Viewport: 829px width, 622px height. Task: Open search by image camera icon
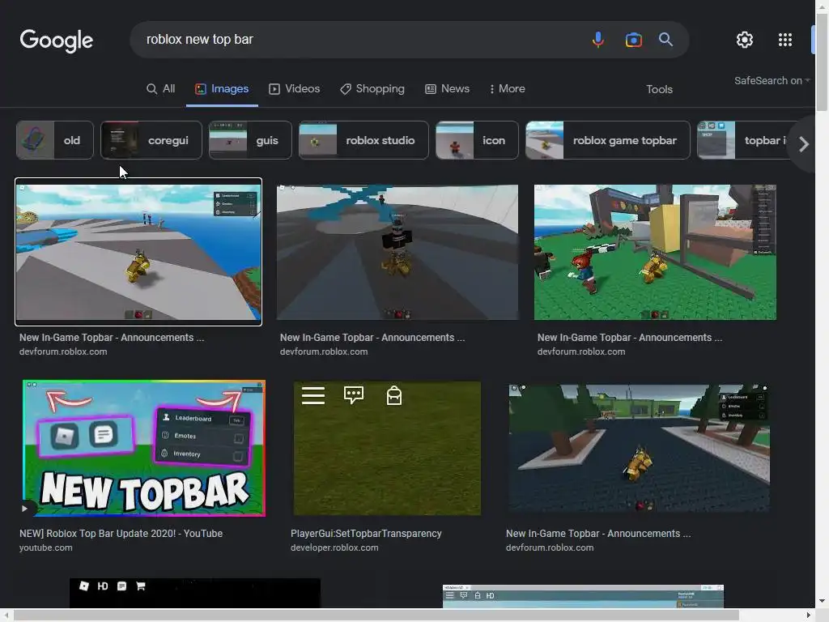coord(633,40)
